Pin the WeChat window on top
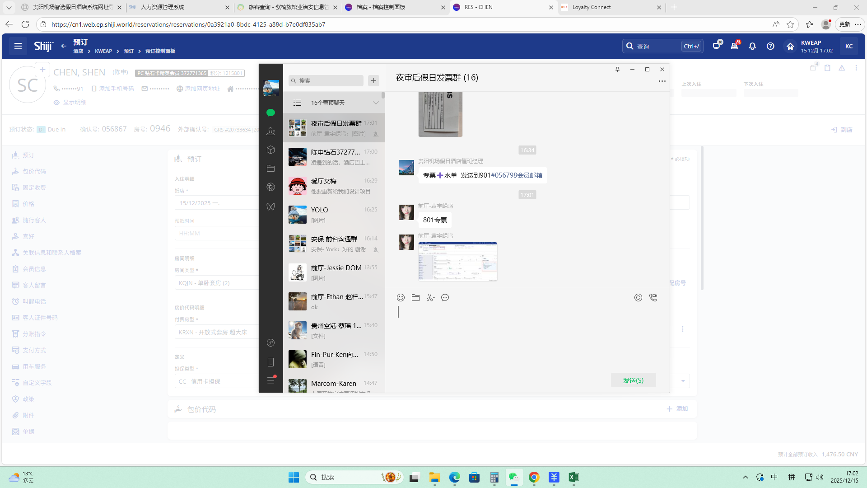 click(617, 69)
